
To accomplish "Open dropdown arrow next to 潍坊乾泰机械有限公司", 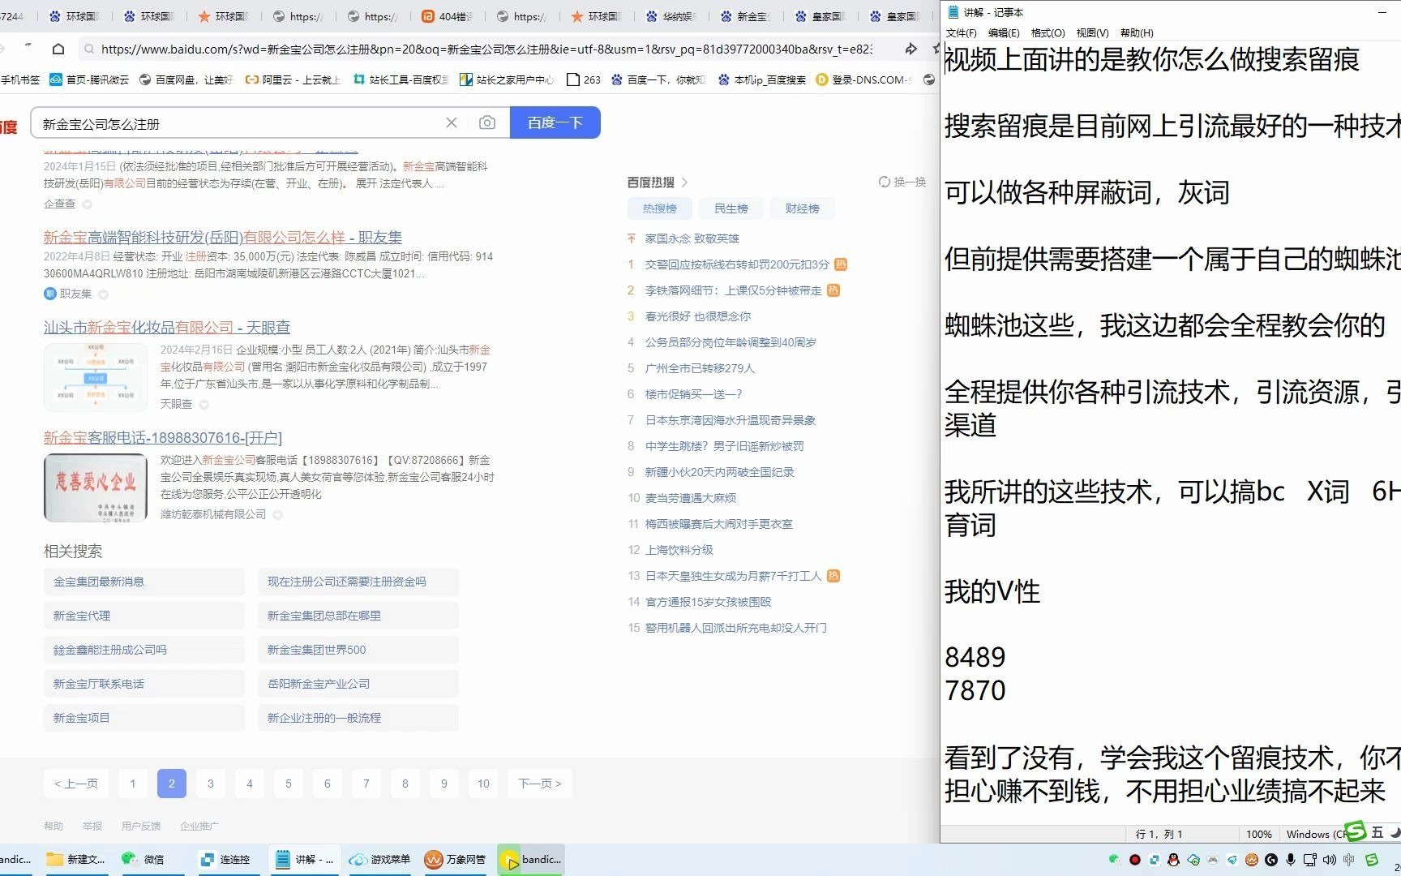I will 278,514.
